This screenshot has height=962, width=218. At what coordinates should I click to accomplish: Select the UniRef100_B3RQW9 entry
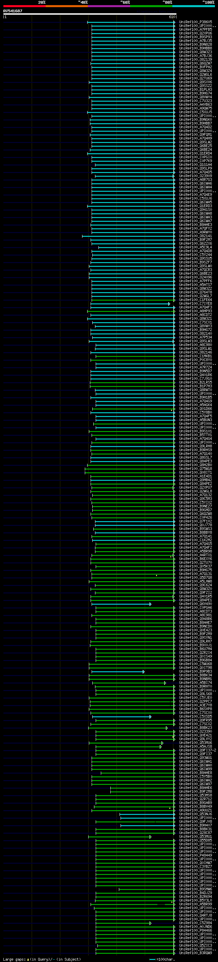click(195, 953)
